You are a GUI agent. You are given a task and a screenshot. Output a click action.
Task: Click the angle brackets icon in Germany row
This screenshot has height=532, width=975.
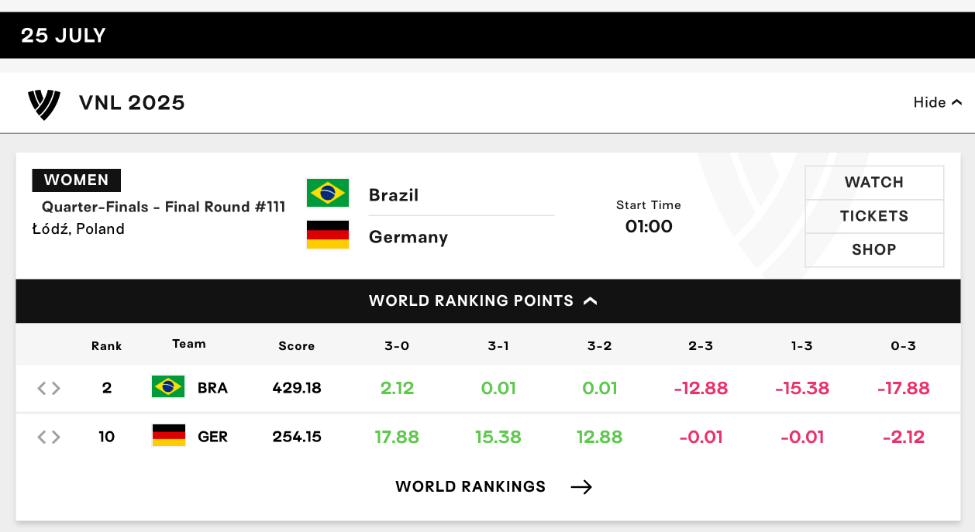tap(49, 438)
